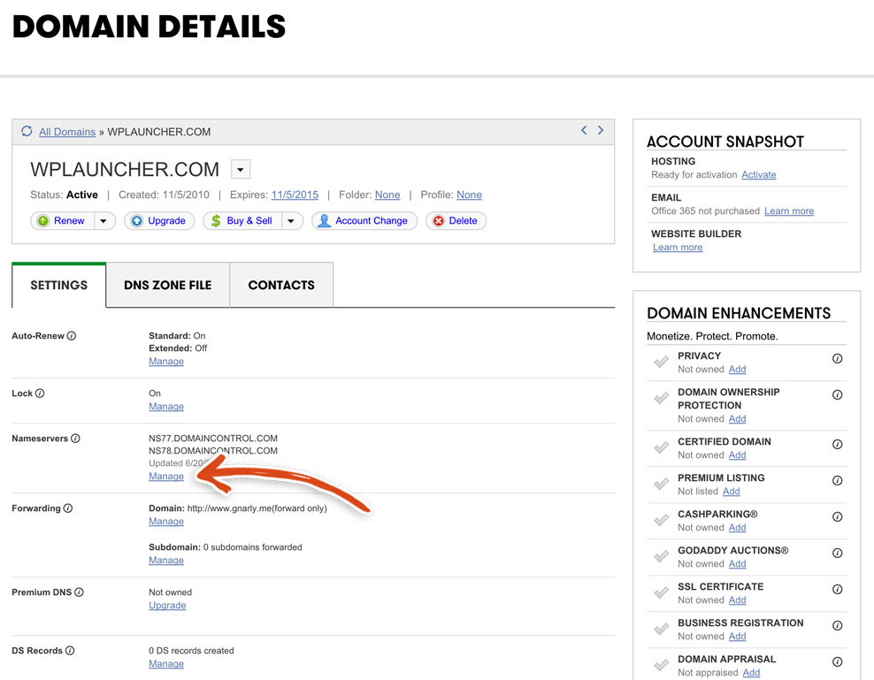Open info icon for CashParking

tap(837, 516)
